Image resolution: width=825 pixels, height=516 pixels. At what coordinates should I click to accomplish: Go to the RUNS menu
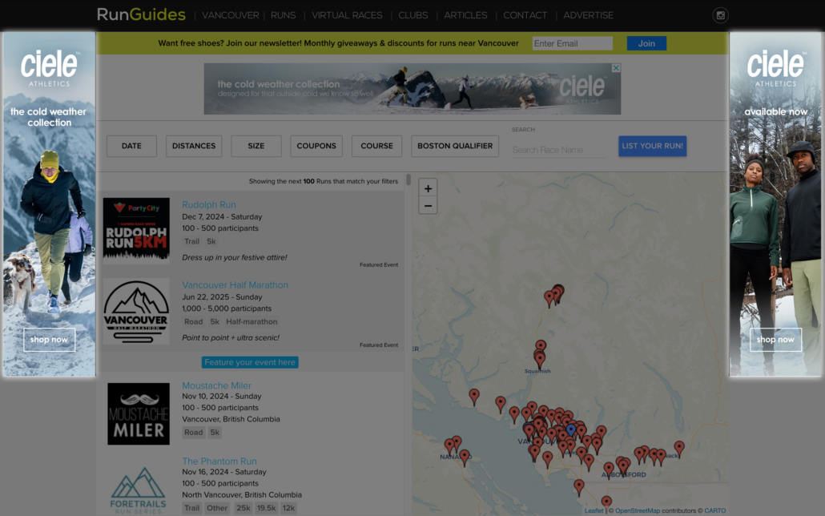[x=283, y=15]
